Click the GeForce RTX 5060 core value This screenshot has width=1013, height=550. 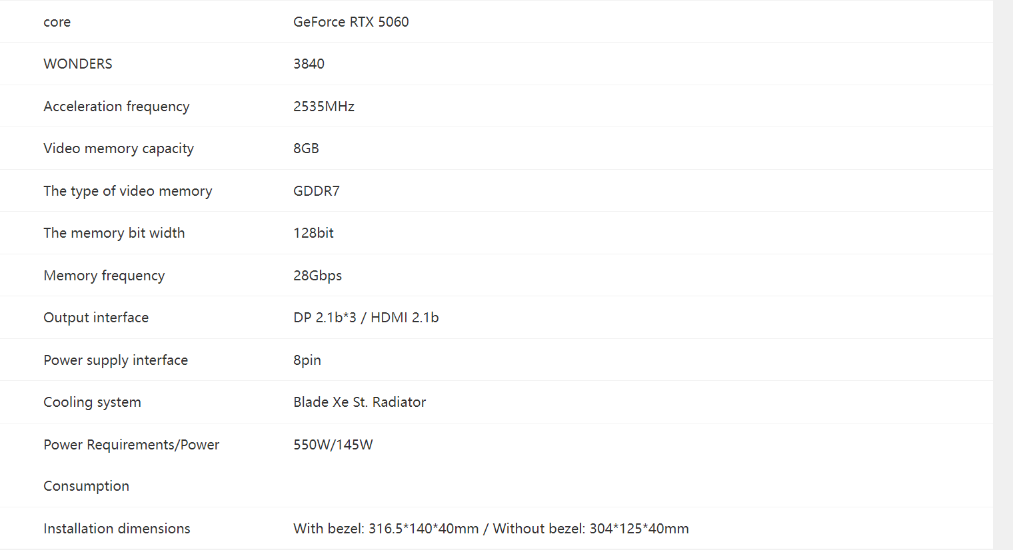351,22
